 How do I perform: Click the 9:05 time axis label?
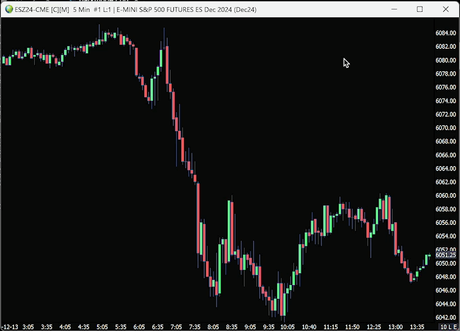(x=250, y=327)
